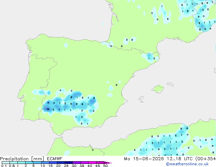216x167 pixels.
Task: Click the two-digit rainfall value by Portugal border
Action: click(x=48, y=109)
